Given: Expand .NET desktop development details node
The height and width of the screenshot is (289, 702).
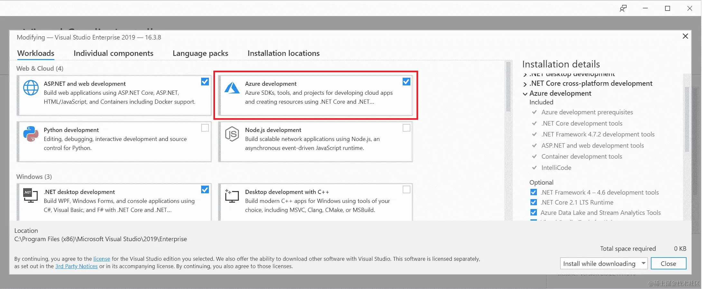Looking at the screenshot, I should click(x=525, y=75).
